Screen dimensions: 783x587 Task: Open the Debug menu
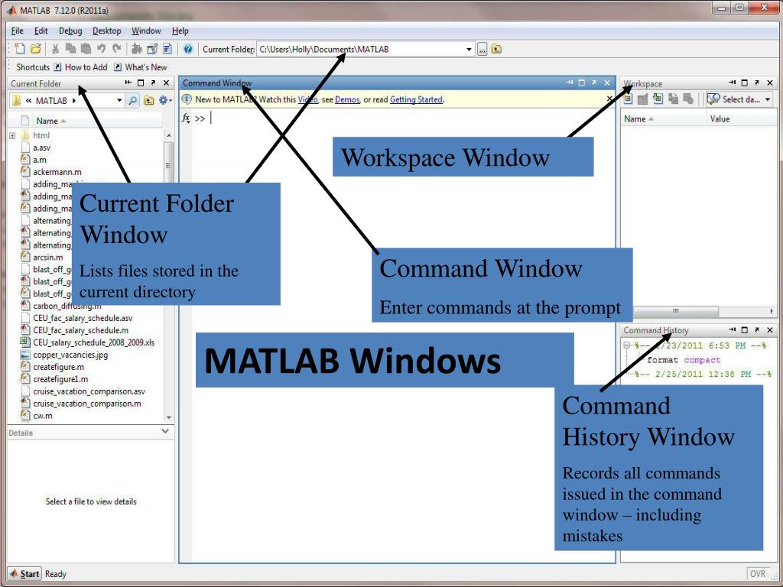coord(70,31)
